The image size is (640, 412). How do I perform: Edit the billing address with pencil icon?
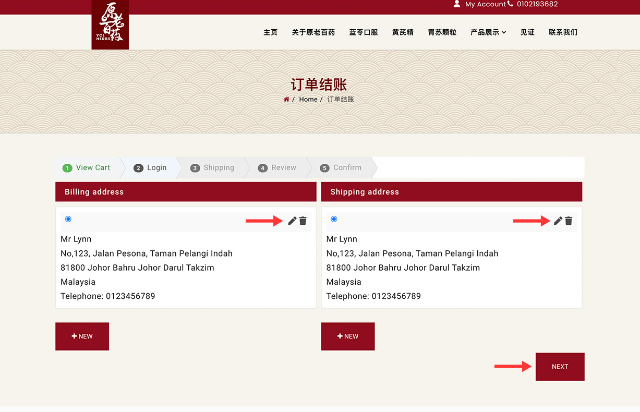click(x=292, y=221)
